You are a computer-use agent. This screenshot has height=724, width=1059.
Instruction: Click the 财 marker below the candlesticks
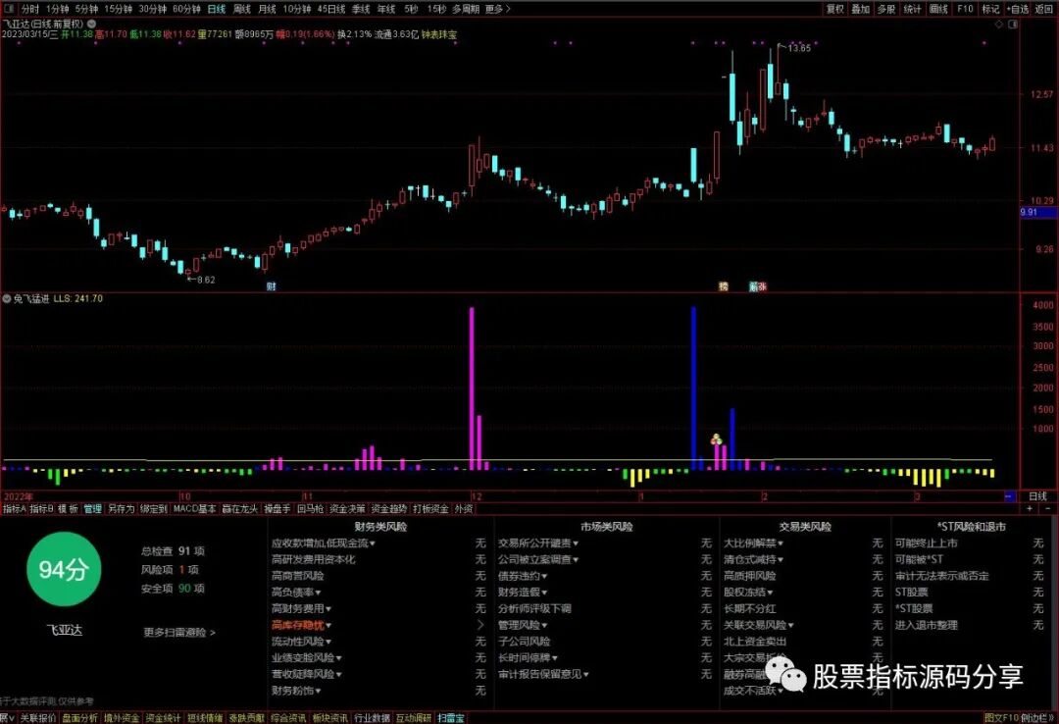point(271,286)
